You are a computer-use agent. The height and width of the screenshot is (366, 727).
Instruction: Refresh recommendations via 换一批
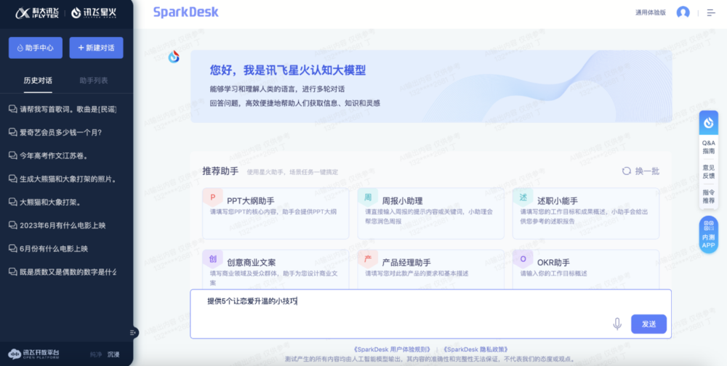(640, 171)
